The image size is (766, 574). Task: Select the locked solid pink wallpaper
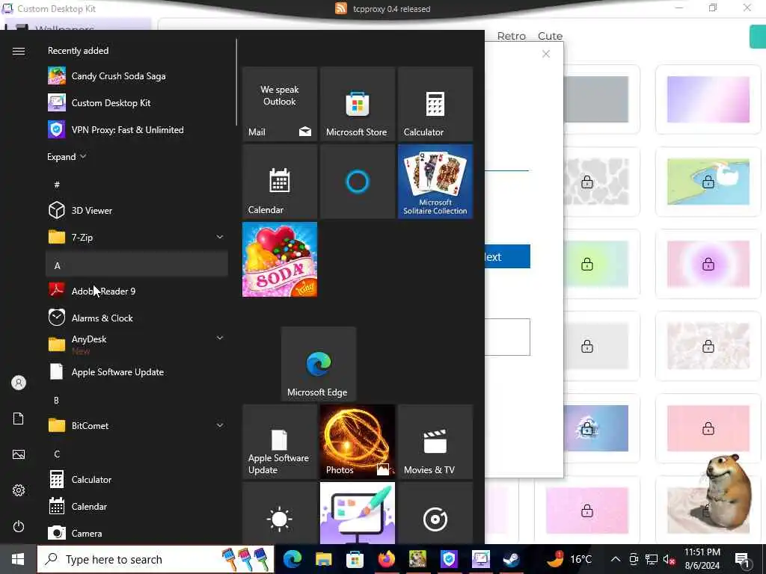pos(708,428)
